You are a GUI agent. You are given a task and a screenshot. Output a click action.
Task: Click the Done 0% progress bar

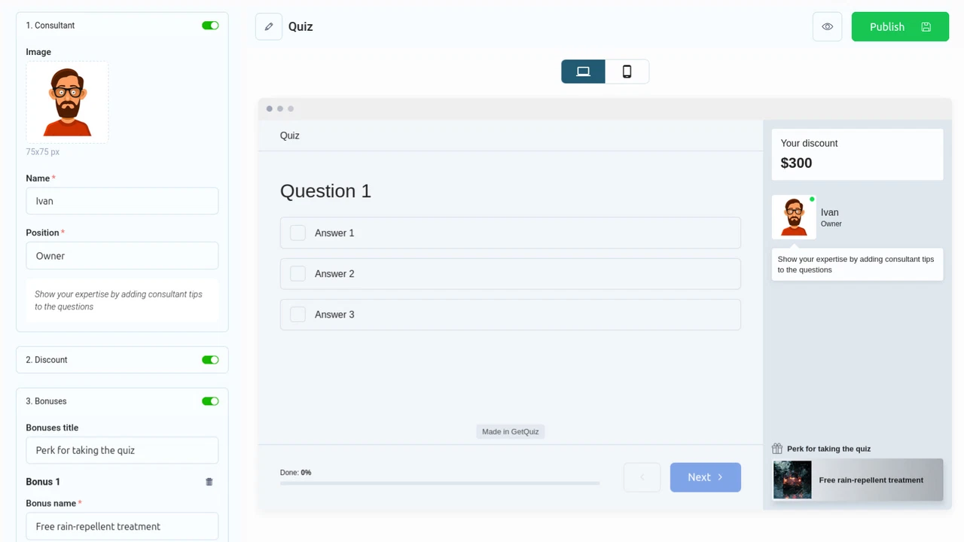point(439,483)
